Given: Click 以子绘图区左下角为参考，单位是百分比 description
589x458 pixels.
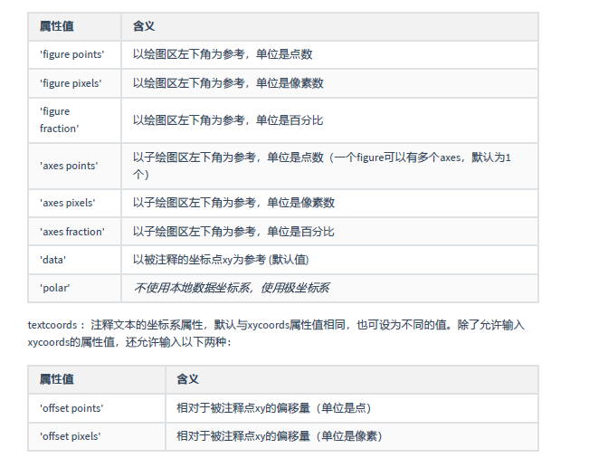Looking at the screenshot, I should coord(233,232).
